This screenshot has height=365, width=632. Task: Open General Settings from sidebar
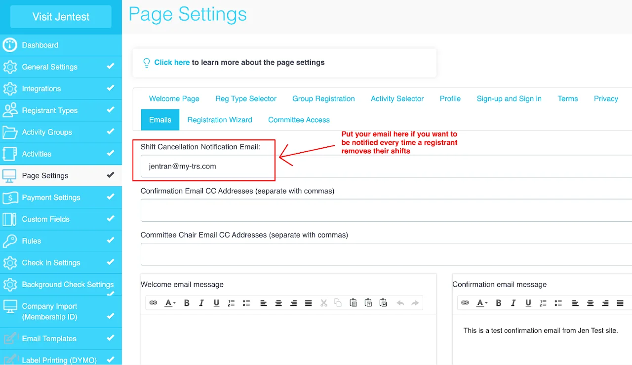click(x=61, y=67)
